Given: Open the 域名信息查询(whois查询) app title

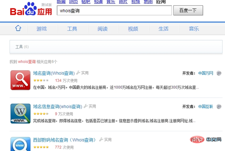Looking at the screenshot, I should tap(57, 107).
